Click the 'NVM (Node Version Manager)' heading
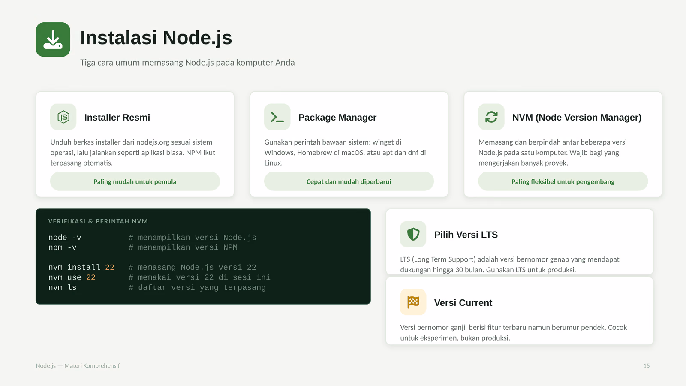 click(x=577, y=118)
